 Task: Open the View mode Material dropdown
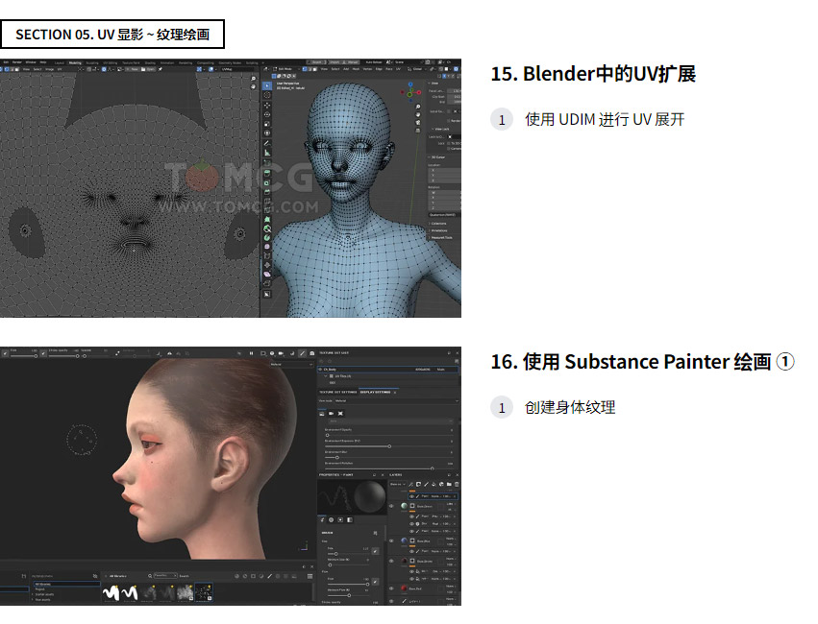(396, 400)
